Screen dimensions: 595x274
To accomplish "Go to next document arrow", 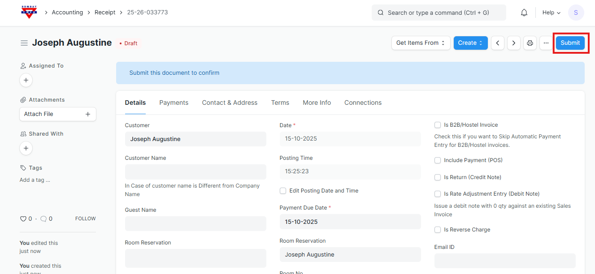I will coord(514,43).
